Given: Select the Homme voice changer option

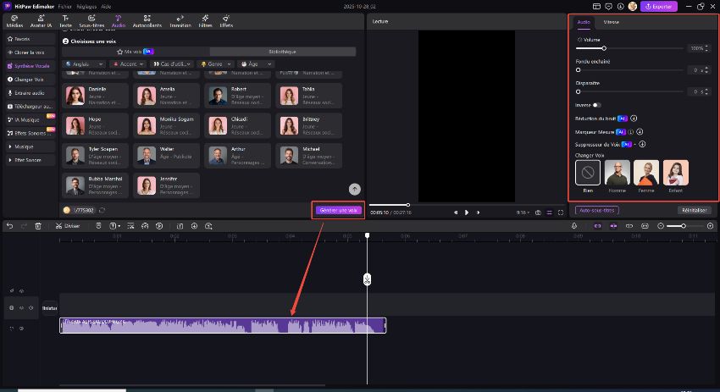Looking at the screenshot, I should pyautogui.click(x=617, y=173).
